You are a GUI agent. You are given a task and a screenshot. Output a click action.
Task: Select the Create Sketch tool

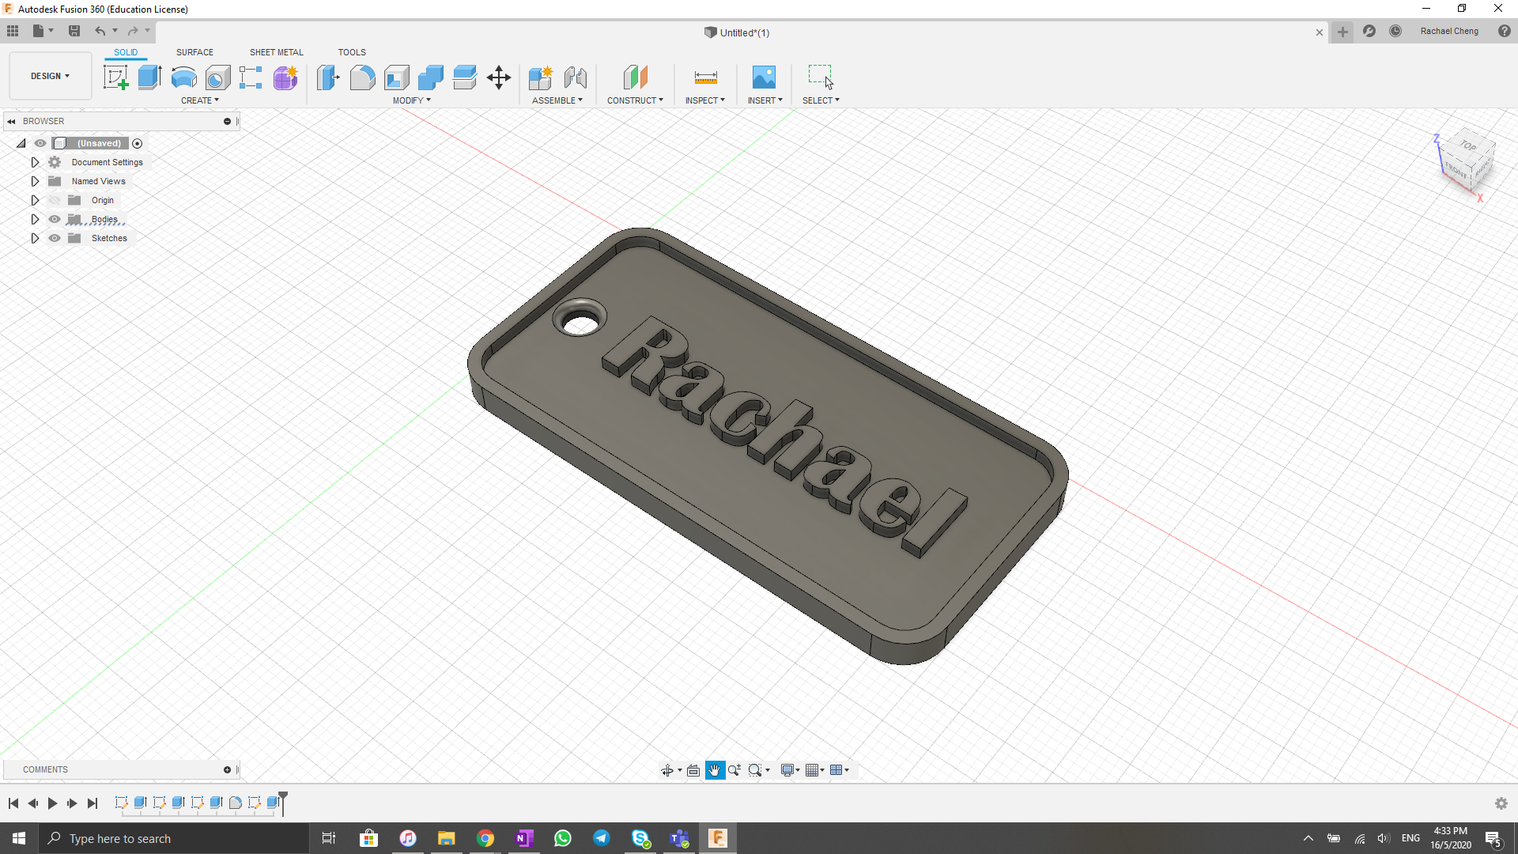115,77
